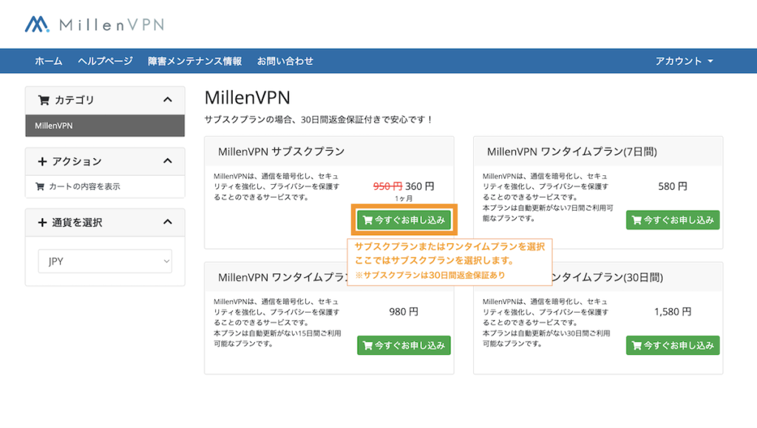Click the MillenVPN logo icon
Image resolution: width=757 pixels, height=428 pixels.
pos(35,24)
